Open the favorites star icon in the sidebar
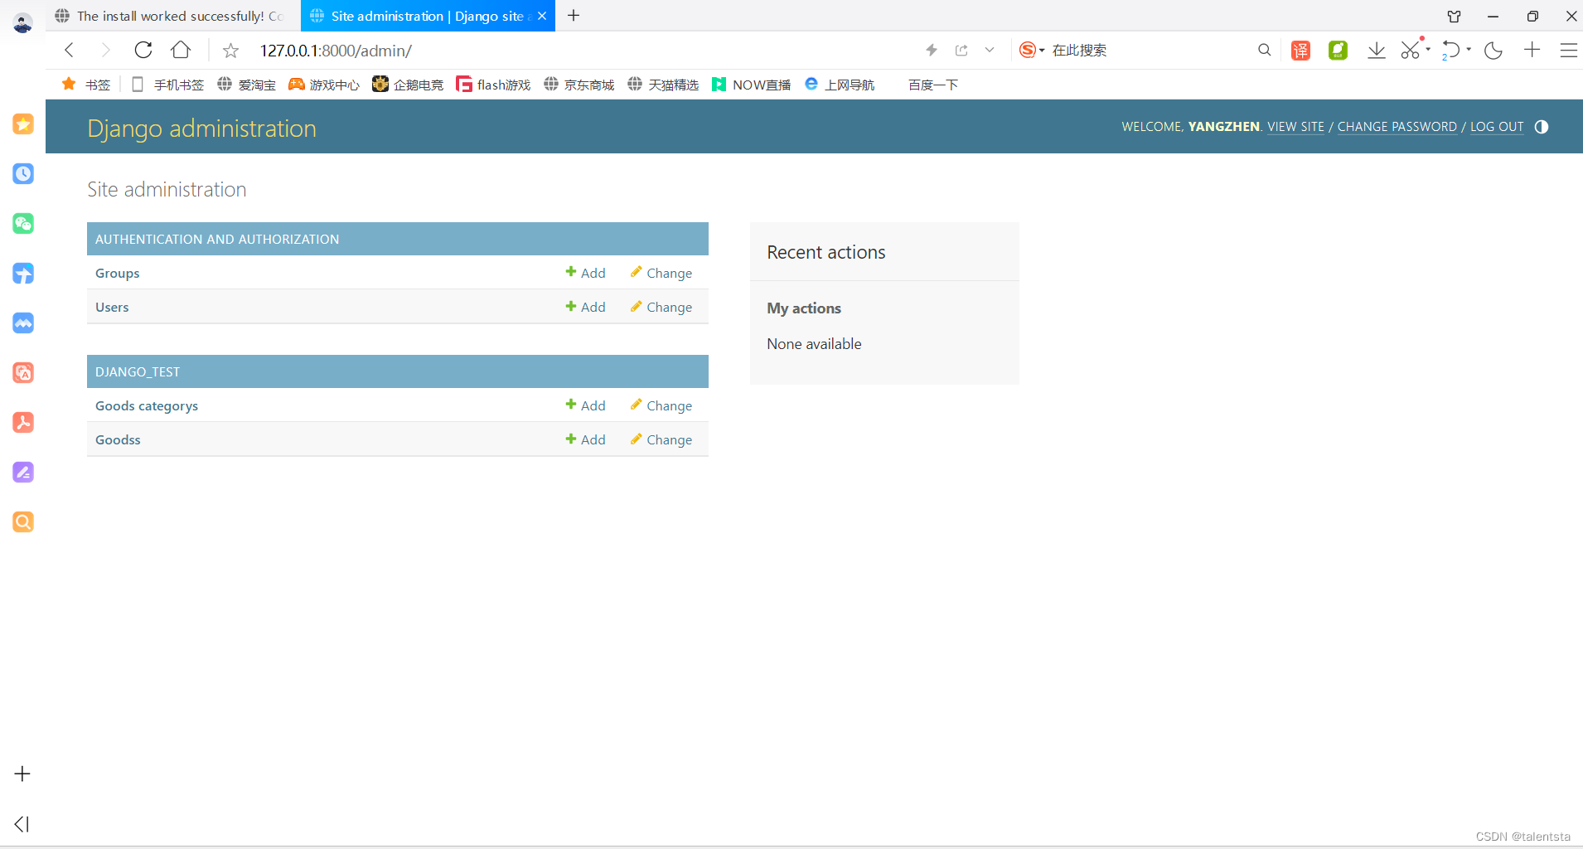Image resolution: width=1583 pixels, height=849 pixels. click(x=22, y=124)
